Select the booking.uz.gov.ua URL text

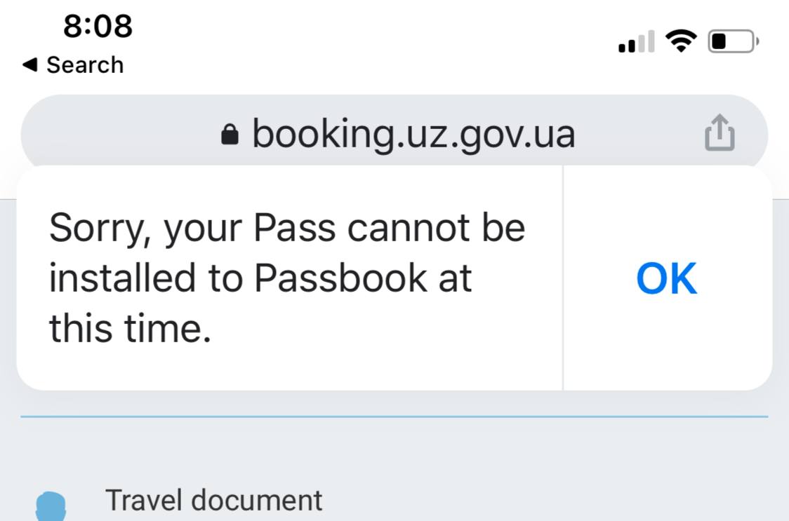[413, 134]
